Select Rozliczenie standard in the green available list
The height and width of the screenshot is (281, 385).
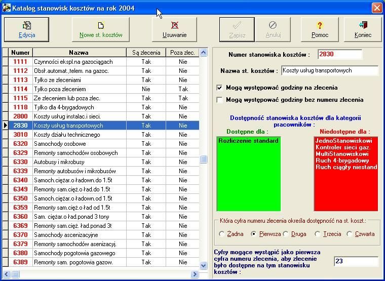coord(249,141)
